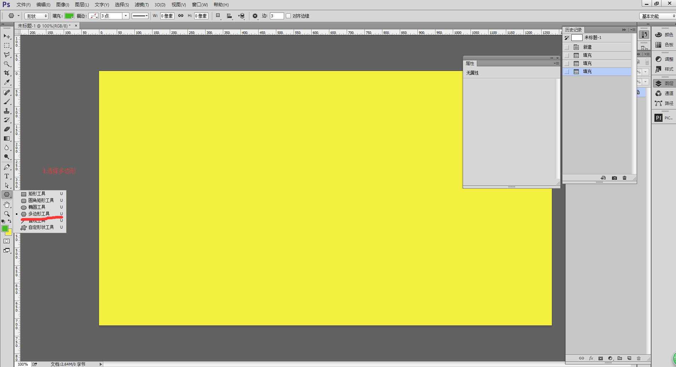The height and width of the screenshot is (367, 676).
Task: Open path arrangement icon in options bar
Action: pos(242,16)
